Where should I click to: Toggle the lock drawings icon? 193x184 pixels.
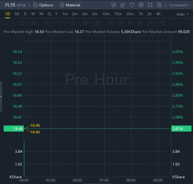(120, 23)
